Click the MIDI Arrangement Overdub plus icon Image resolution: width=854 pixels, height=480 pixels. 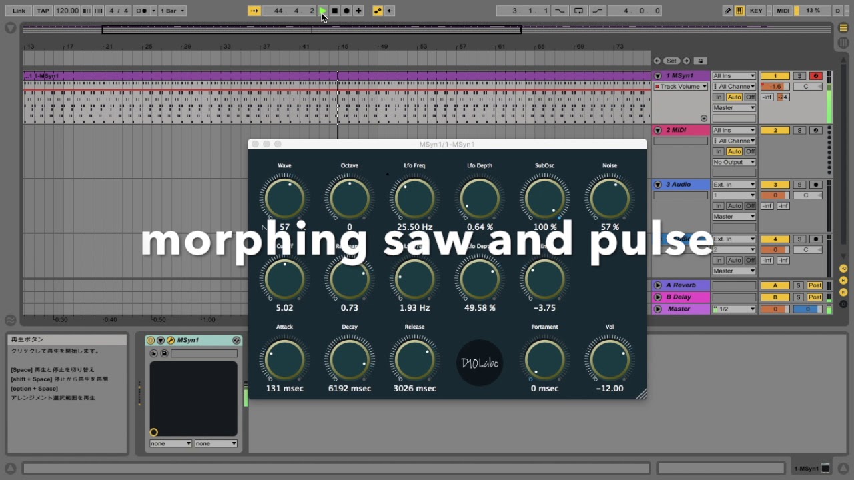tap(358, 11)
